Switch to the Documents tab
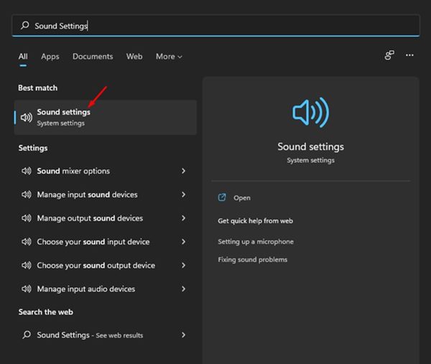The image size is (431, 364). click(93, 57)
